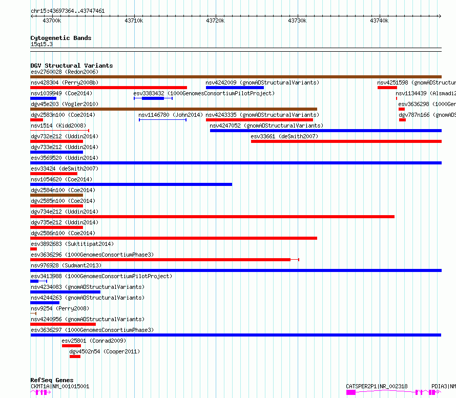
Task: Click the right arrow of the ruler
Action: (440, 16)
